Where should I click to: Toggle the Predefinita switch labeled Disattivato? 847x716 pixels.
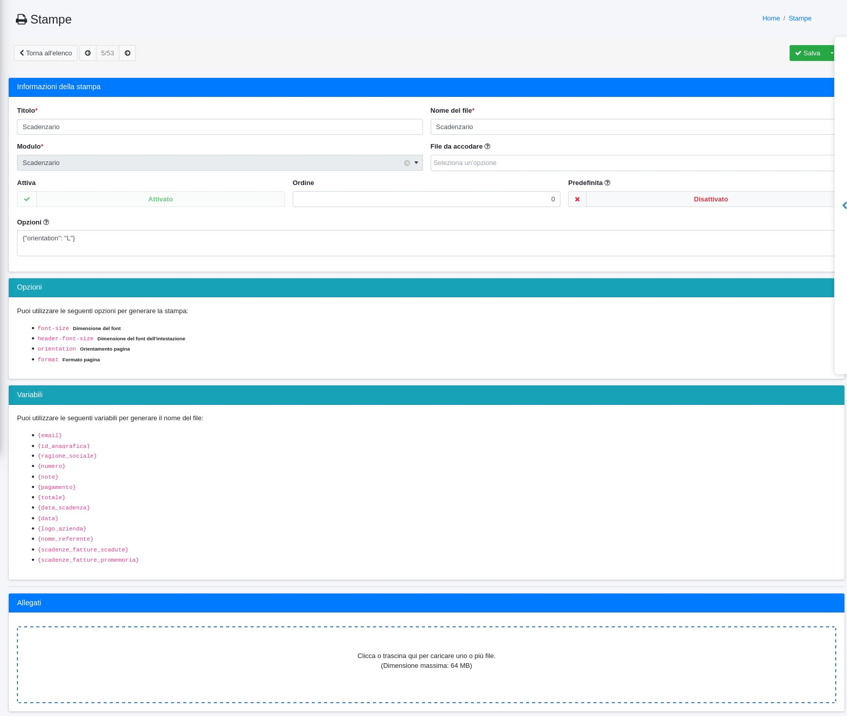pyautogui.click(x=710, y=199)
